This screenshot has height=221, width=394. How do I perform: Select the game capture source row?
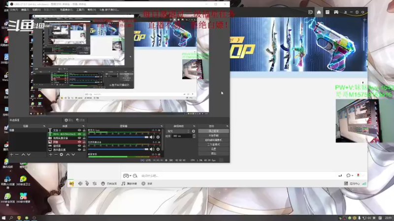coord(67,146)
